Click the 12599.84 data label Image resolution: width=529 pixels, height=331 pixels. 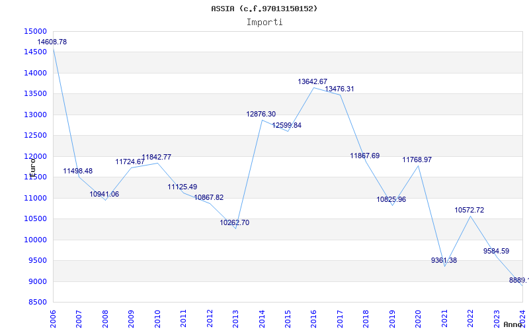click(x=287, y=125)
